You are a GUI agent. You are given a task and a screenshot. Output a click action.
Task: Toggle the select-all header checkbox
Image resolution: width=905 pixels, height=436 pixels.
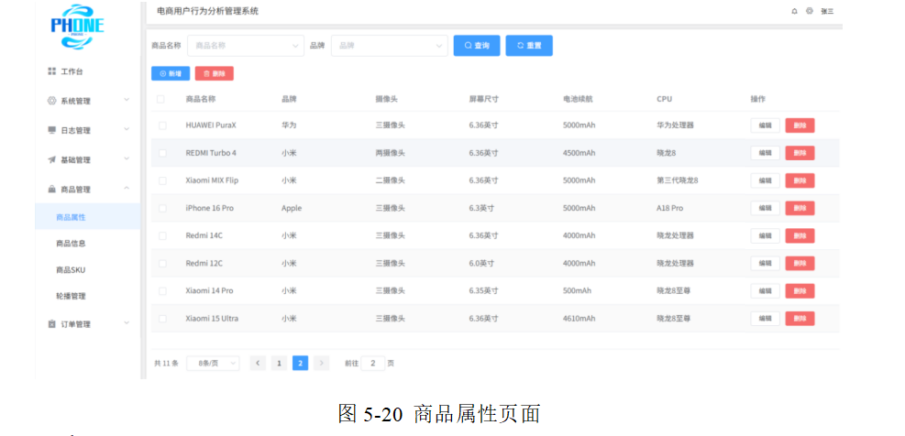pyautogui.click(x=160, y=99)
